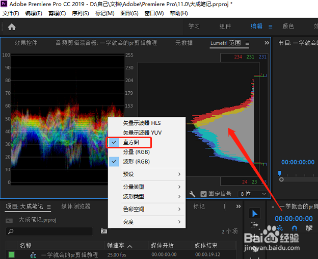
Task: Click the project search input field
Action: point(49,231)
